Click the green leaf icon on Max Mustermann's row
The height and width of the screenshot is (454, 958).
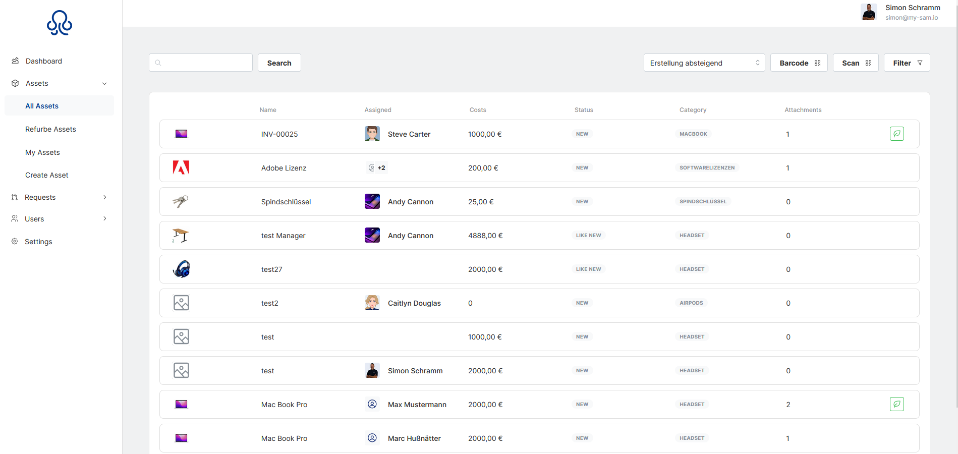[896, 404]
